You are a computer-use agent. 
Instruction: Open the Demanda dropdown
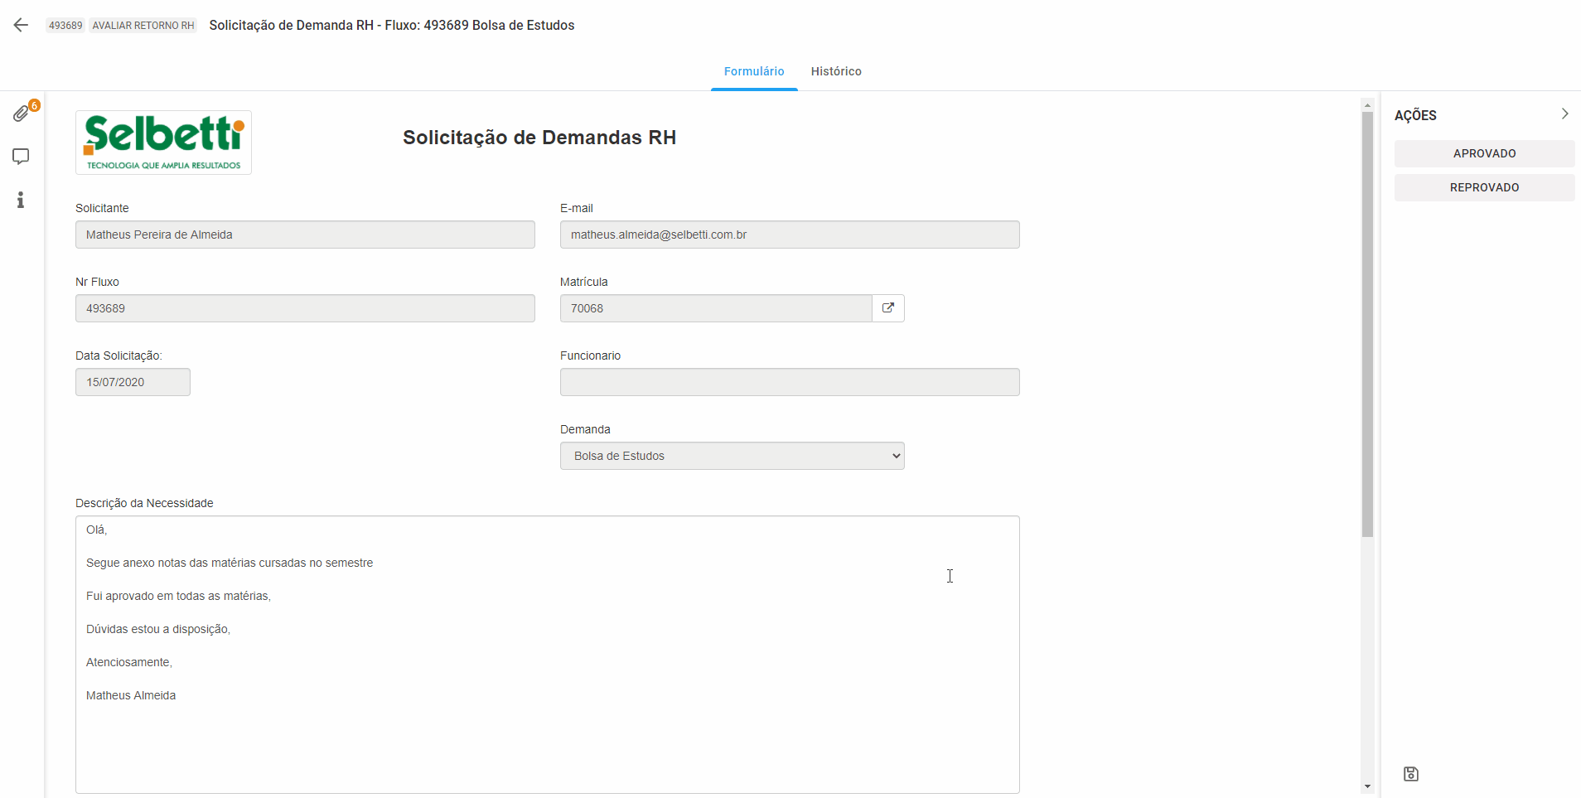tap(732, 456)
